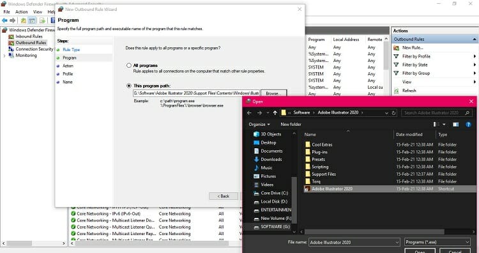Select 3D Objects in navigation pane

pyautogui.click(x=271, y=134)
